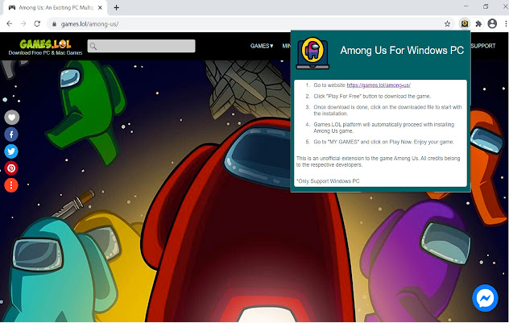Share via the Facebook icon
The image size is (509, 323).
click(x=11, y=135)
